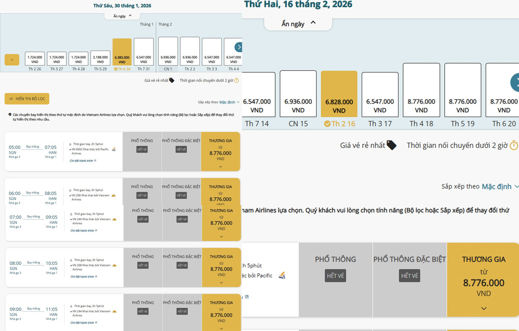Open Chi tiết hành trình for the 09:00 flight
This screenshot has width=519, height=331.
click(83, 323)
